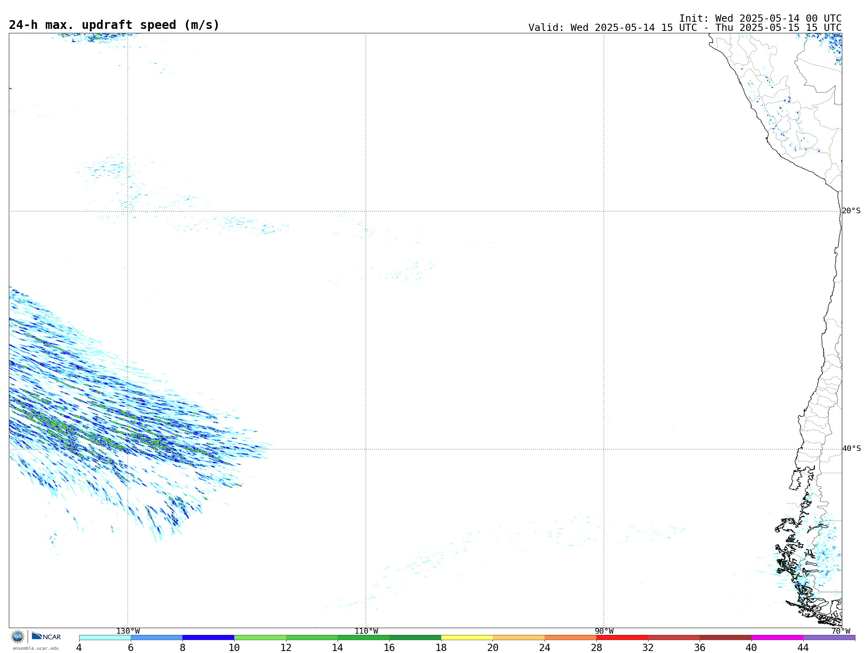Click the NCAR logo
The width and height of the screenshot is (868, 653).
[46, 636]
